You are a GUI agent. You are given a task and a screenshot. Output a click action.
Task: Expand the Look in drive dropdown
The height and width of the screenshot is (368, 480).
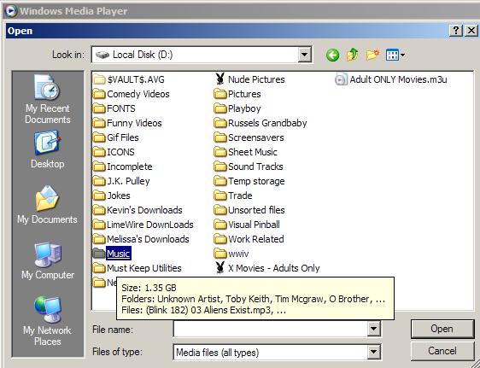tap(304, 55)
